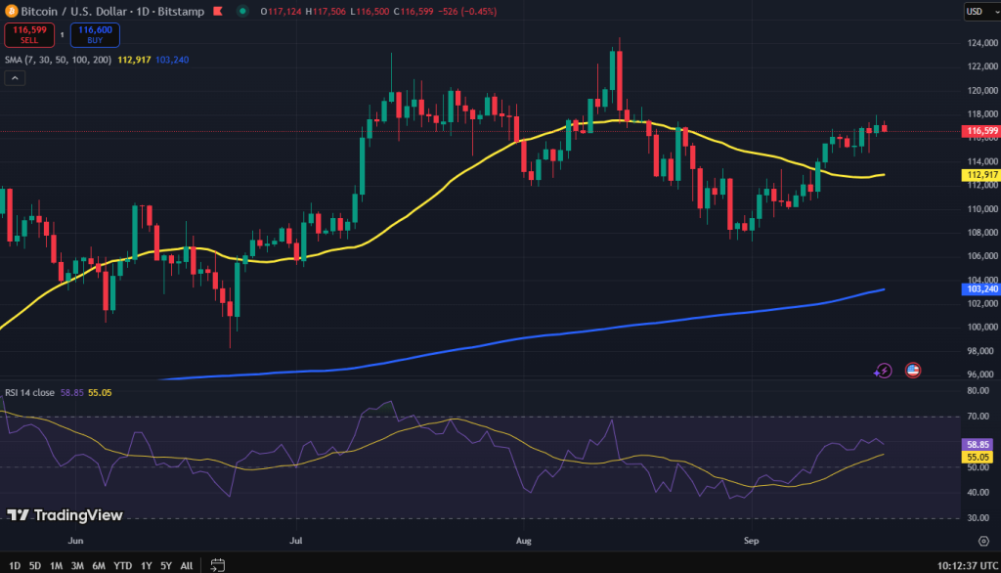
Task: Click the SMA (7, 30, 50, 100, 200) legend
Action: (x=58, y=60)
